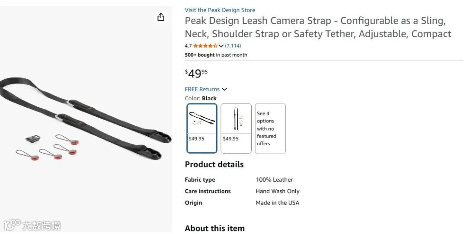Click the 4.7 rating number
The width and height of the screenshot is (467, 234).
[188, 46]
